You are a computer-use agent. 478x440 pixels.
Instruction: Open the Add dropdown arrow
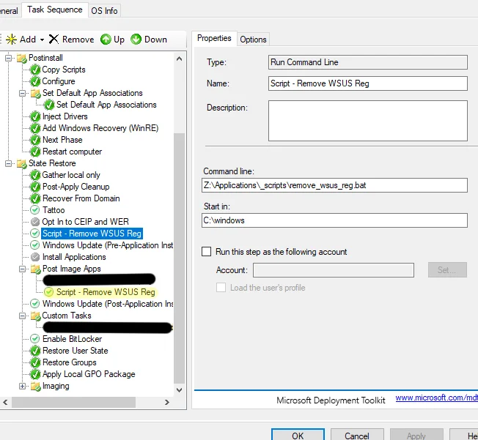(x=42, y=40)
